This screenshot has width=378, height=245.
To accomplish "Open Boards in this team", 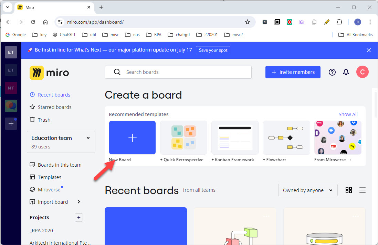I will click(x=55, y=165).
